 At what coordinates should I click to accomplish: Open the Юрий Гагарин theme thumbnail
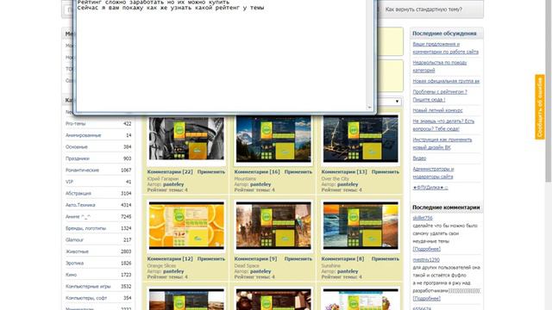pos(186,139)
